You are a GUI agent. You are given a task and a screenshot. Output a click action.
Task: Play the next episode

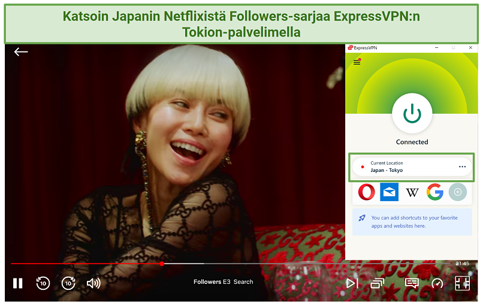pyautogui.click(x=352, y=283)
